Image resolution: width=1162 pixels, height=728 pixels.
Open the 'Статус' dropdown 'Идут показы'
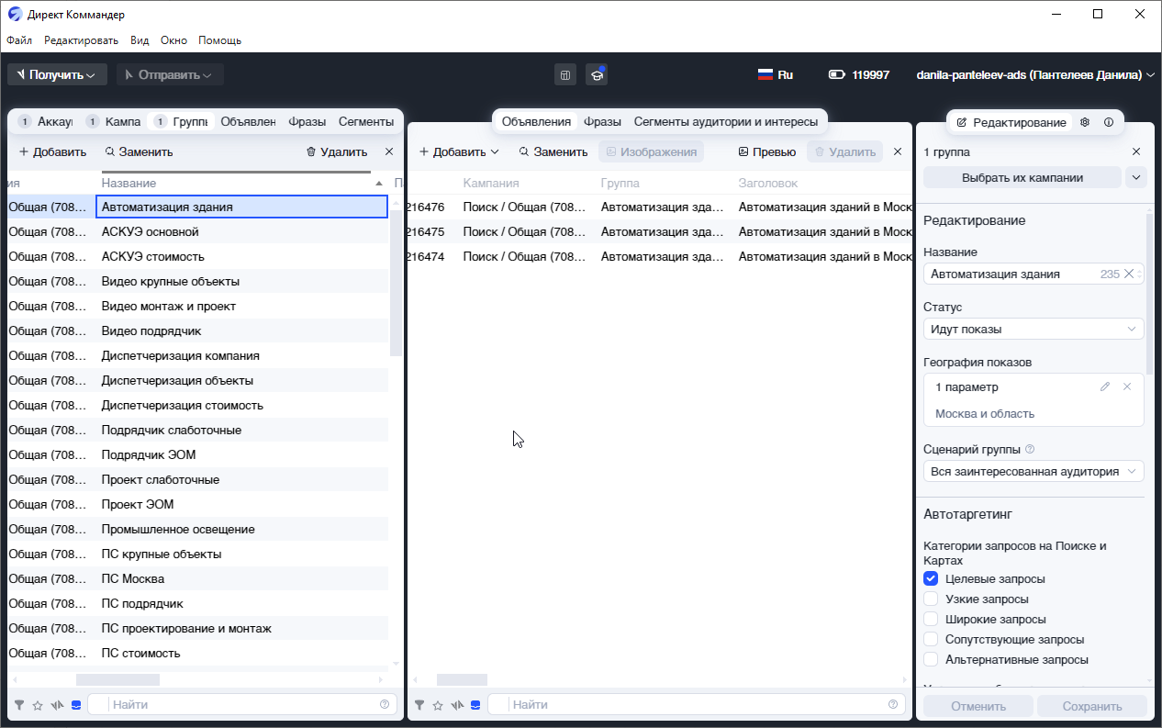click(1034, 329)
